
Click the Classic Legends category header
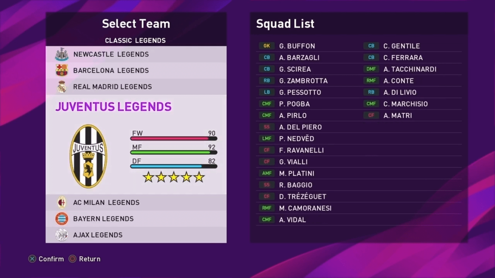point(135,40)
